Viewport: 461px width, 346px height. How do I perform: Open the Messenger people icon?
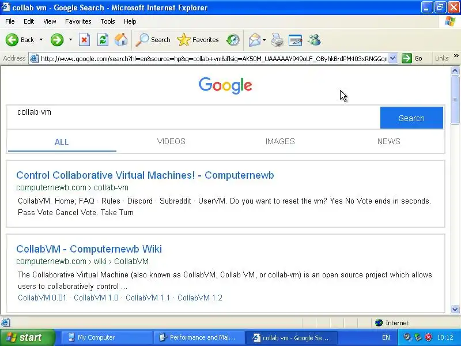coord(314,40)
